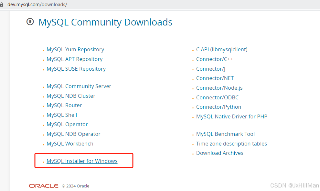Click the lock icon in the address bar
The image size is (320, 191).
point(2,5)
